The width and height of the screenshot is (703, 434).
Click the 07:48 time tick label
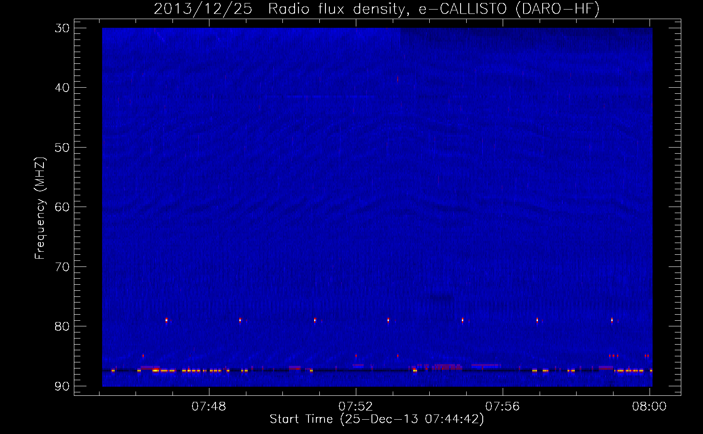[x=209, y=407]
